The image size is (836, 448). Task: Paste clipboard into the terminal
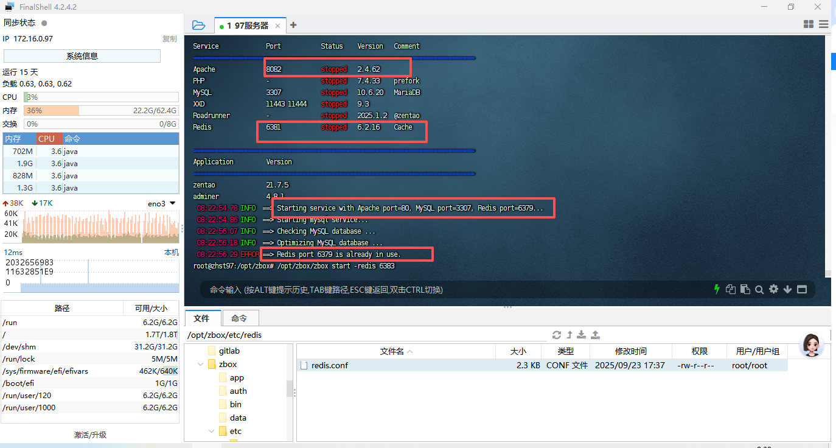point(745,289)
